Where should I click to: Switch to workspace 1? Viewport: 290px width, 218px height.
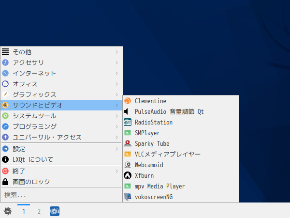(x=24, y=211)
